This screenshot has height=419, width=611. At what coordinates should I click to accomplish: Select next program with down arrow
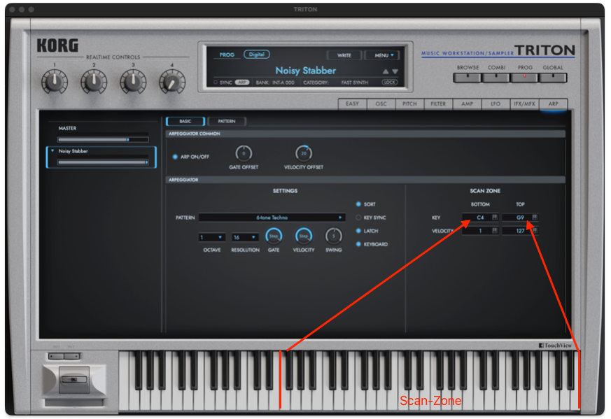[395, 71]
